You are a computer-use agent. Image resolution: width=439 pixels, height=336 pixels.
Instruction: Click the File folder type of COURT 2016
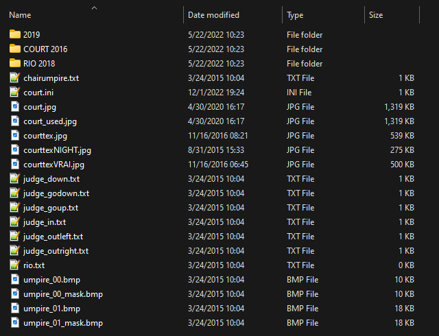[x=305, y=49]
